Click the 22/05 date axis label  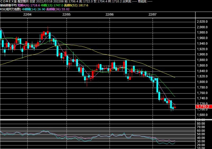tap(66, 15)
